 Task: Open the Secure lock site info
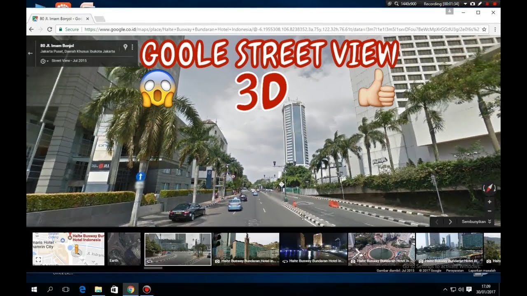pyautogui.click(x=68, y=29)
